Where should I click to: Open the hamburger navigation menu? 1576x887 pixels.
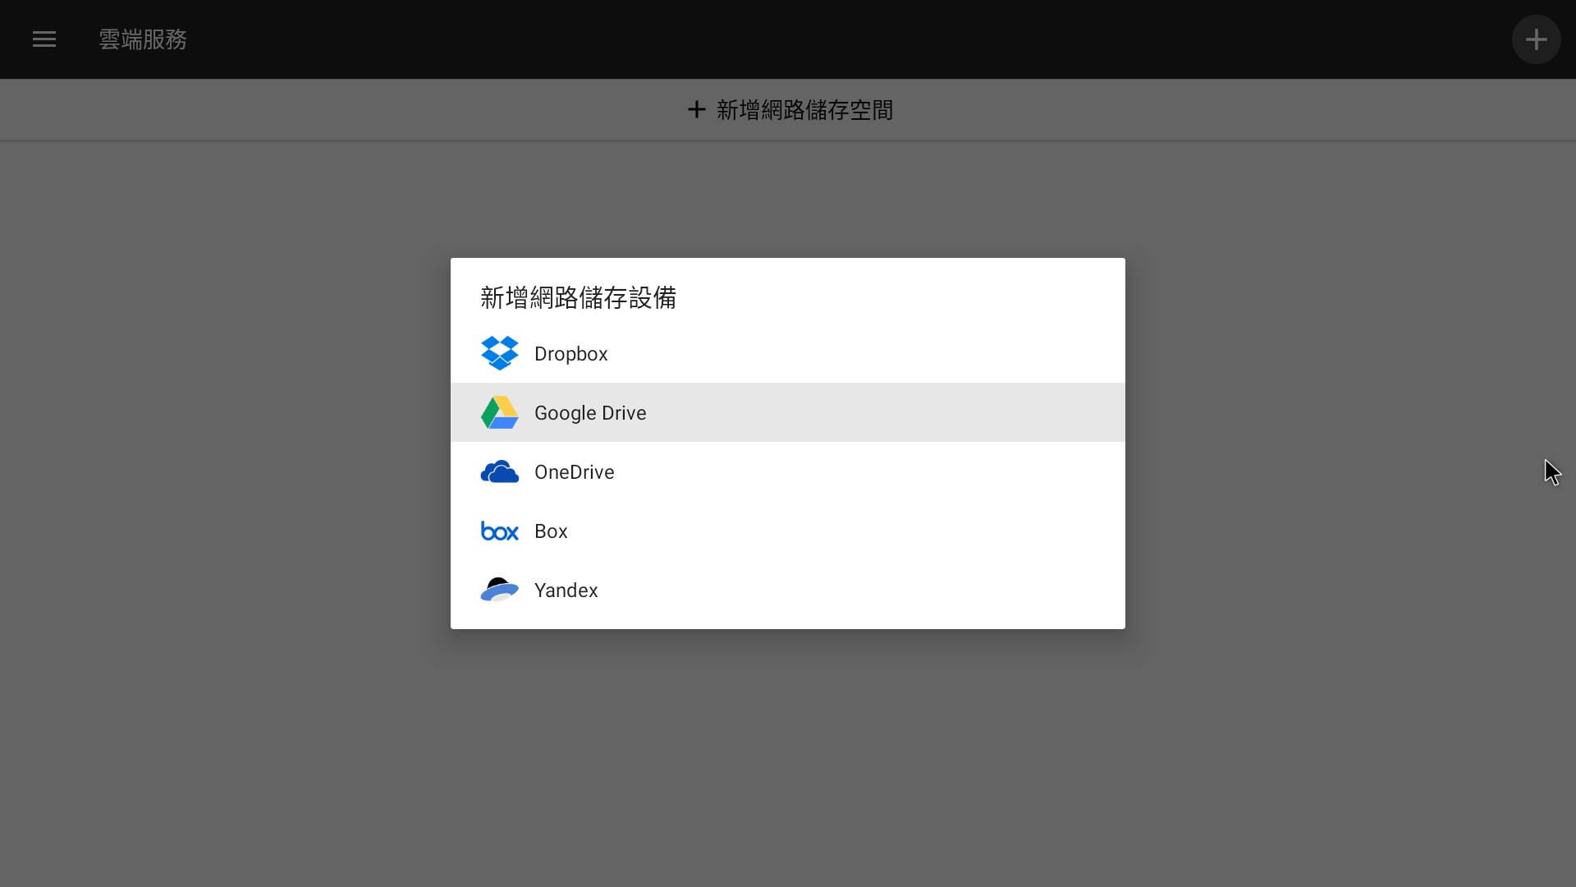coord(44,39)
